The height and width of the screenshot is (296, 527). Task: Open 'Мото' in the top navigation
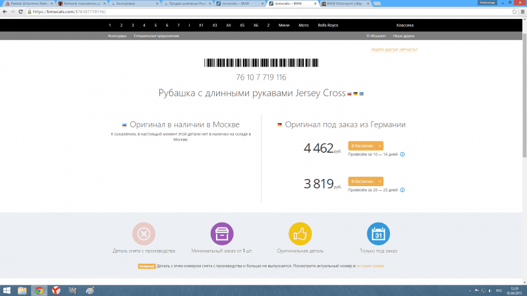pos(304,25)
